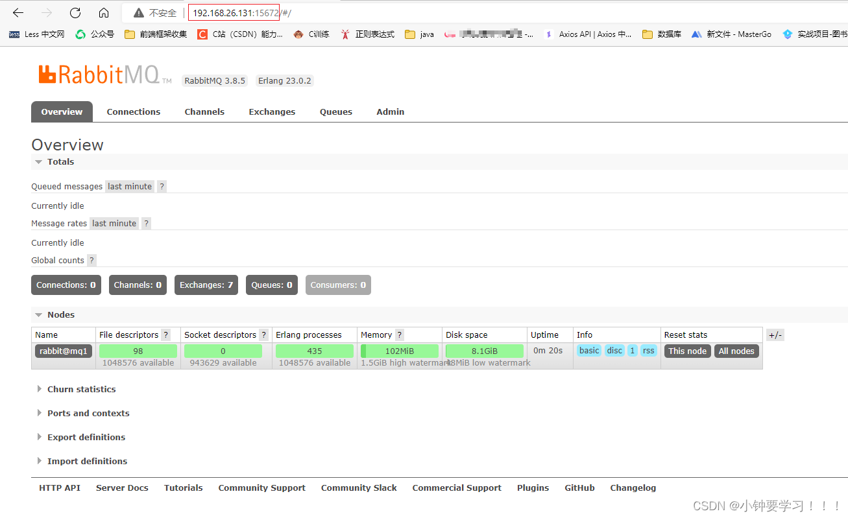Click the Channels: 0 count button
This screenshot has width=848, height=518.
pyautogui.click(x=138, y=285)
